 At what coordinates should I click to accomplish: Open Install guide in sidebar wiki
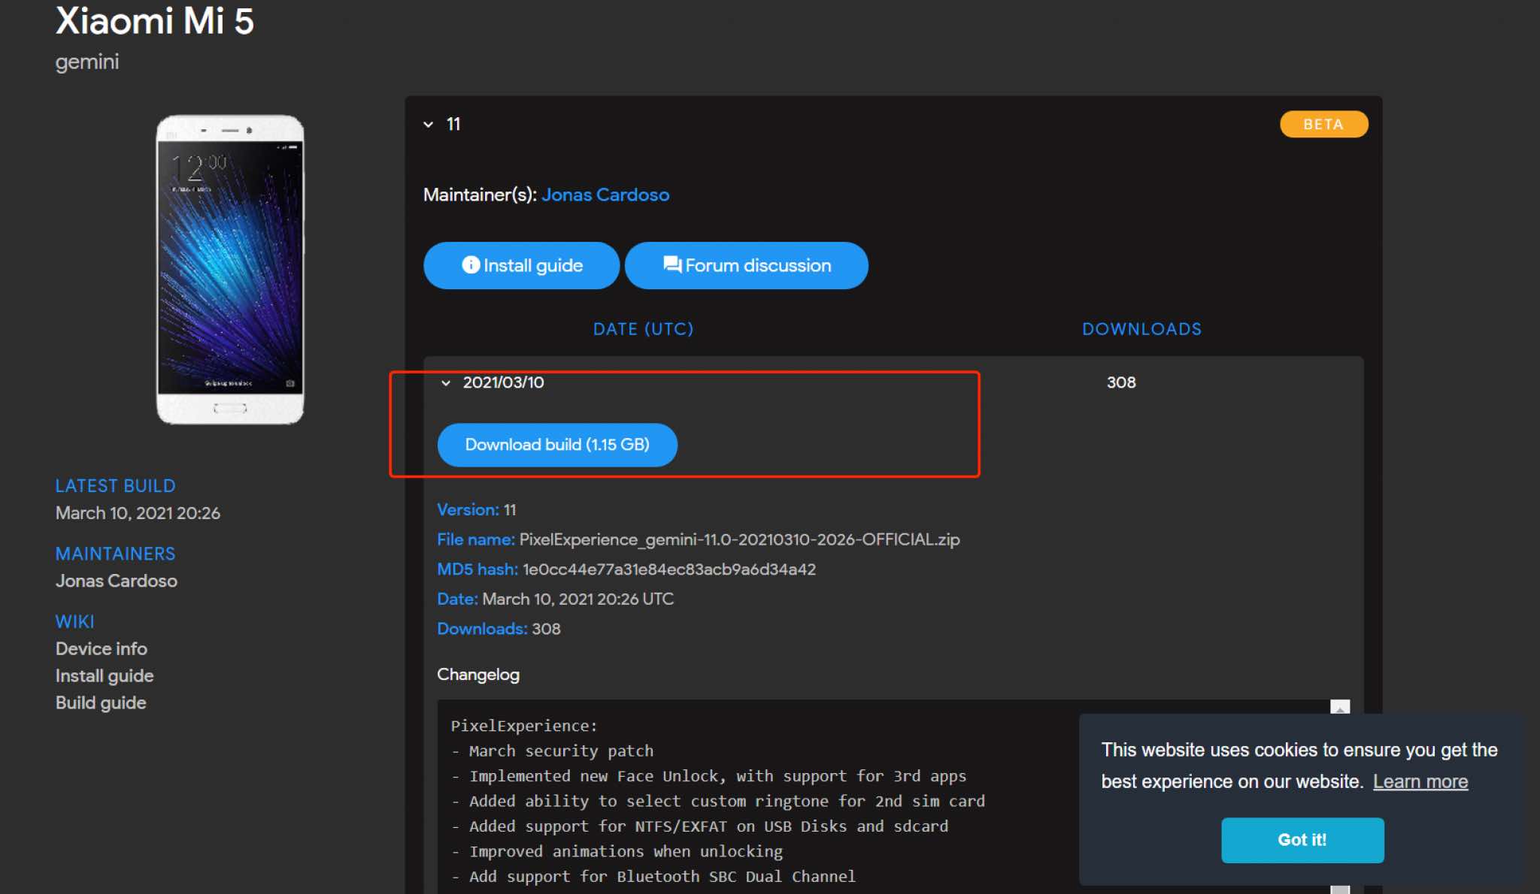tap(105, 675)
